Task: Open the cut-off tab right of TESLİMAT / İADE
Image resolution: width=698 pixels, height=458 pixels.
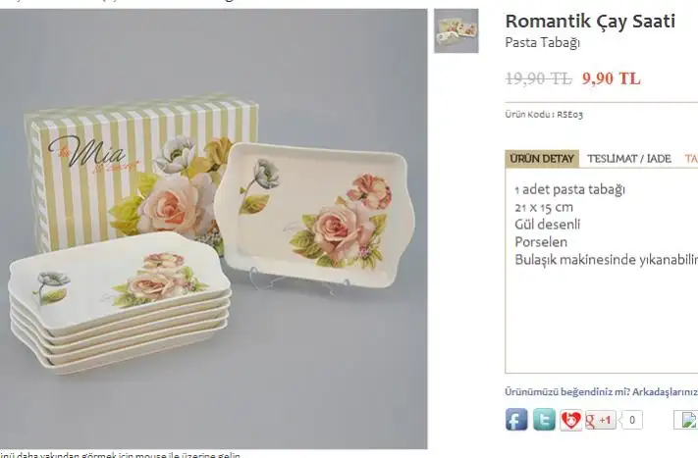Action: click(x=691, y=159)
